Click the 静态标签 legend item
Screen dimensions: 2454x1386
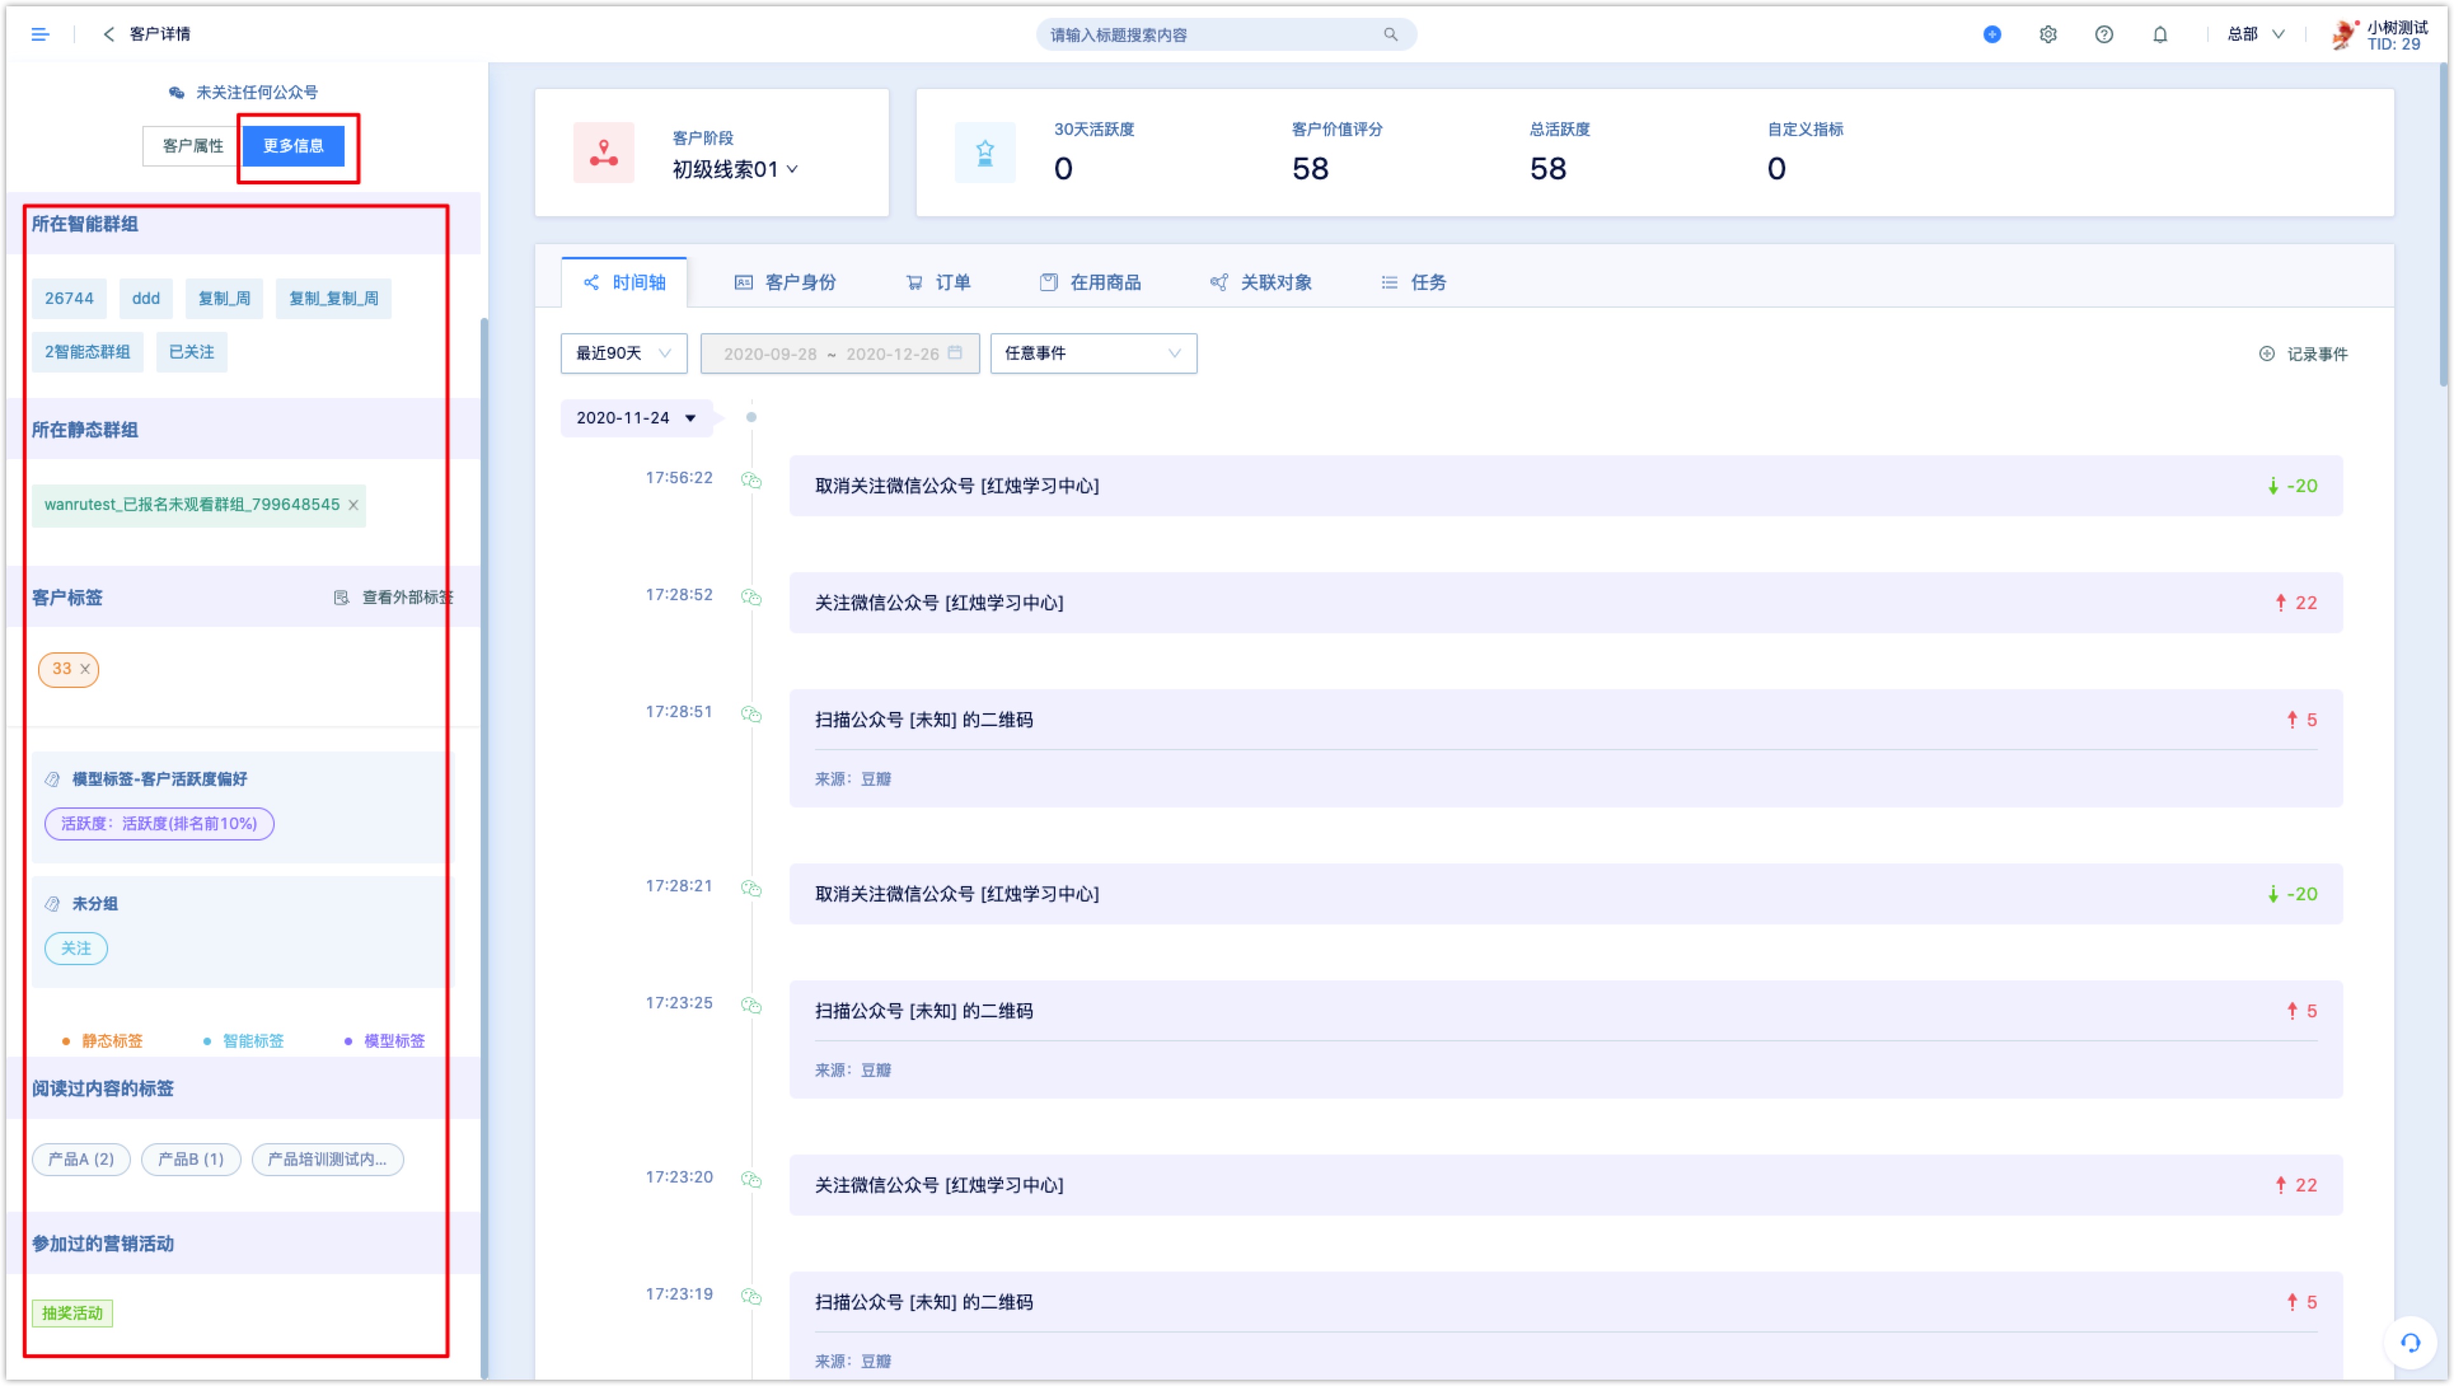tap(102, 1041)
